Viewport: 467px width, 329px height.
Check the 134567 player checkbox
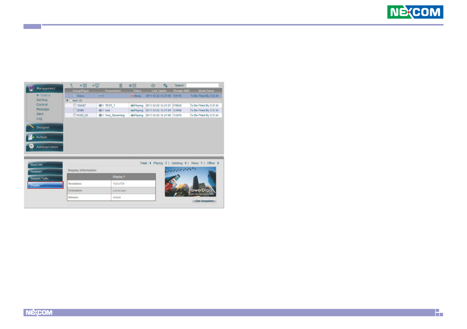coord(75,105)
